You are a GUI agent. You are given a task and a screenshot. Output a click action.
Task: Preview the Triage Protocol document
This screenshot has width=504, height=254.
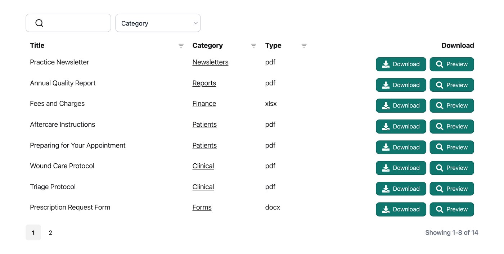pyautogui.click(x=452, y=189)
